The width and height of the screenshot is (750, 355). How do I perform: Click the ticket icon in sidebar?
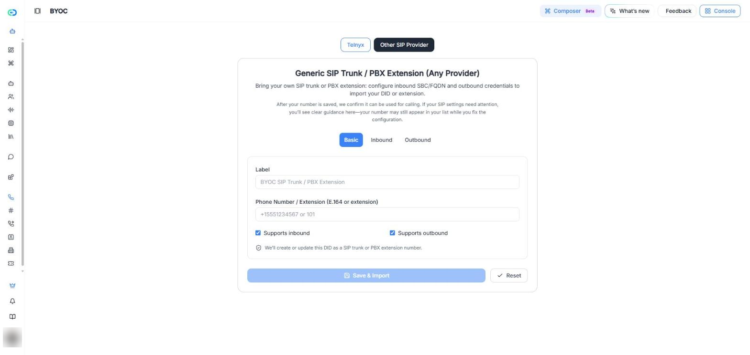click(x=11, y=263)
